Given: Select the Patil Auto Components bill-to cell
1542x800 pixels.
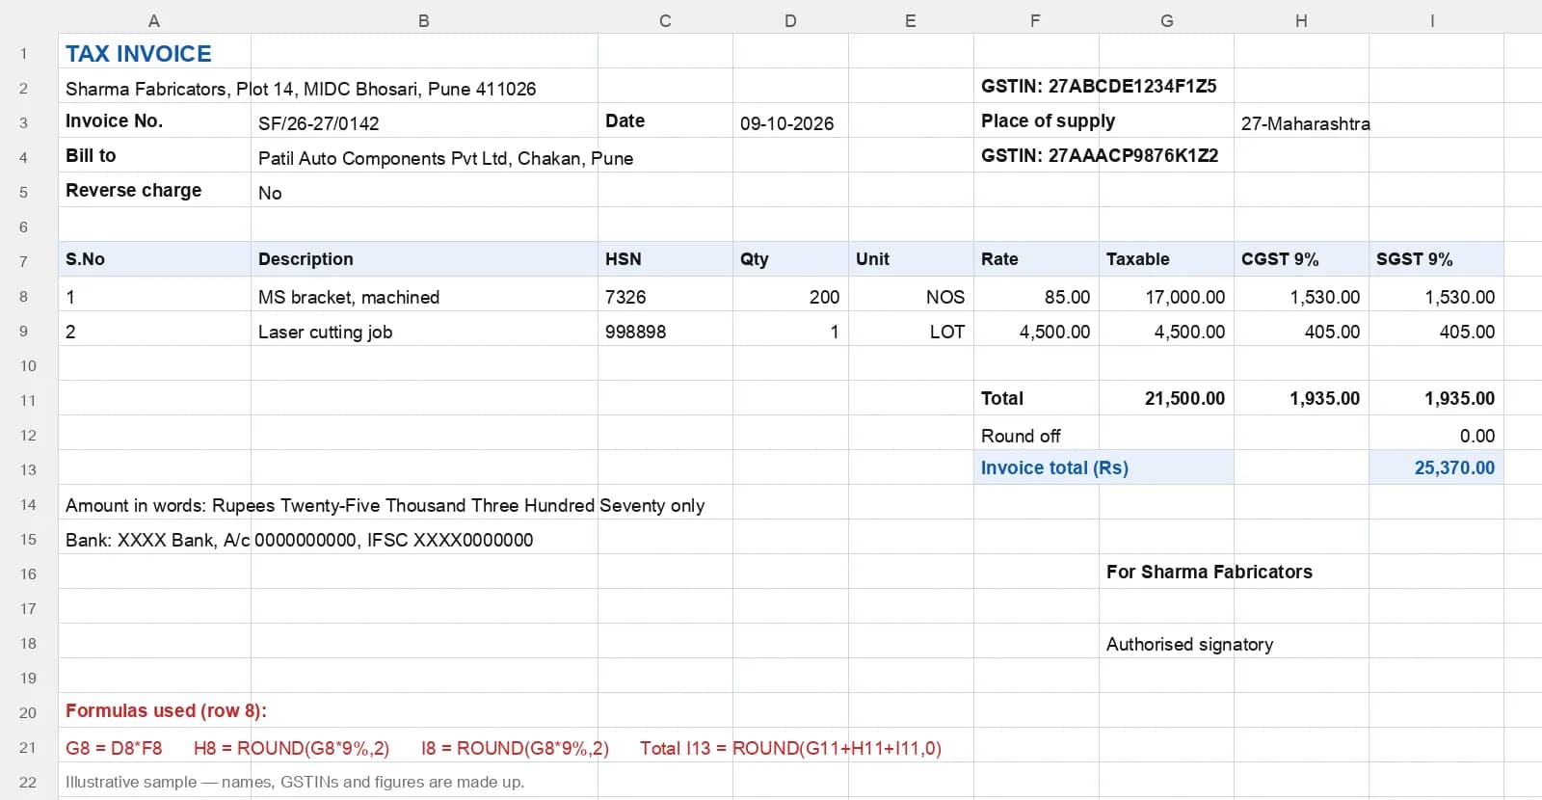Looking at the screenshot, I should point(445,158).
